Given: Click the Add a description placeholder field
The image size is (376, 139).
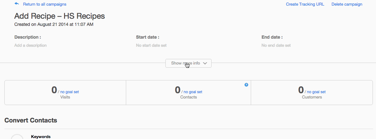Looking at the screenshot, I should tap(30, 45).
